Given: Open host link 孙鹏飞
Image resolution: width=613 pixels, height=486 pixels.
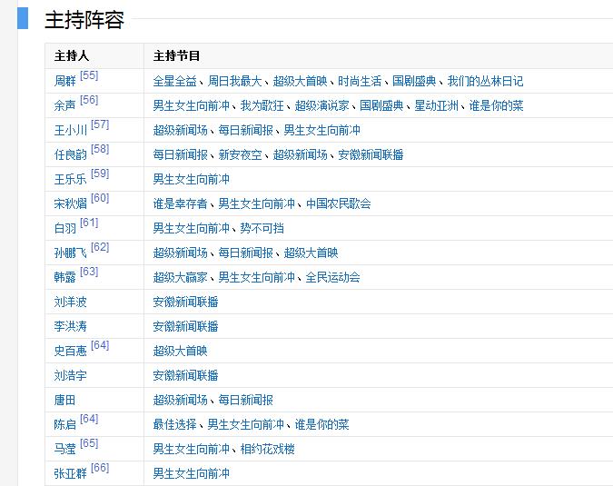Looking at the screenshot, I should [70, 253].
